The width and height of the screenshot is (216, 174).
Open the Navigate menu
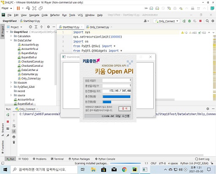34,15
